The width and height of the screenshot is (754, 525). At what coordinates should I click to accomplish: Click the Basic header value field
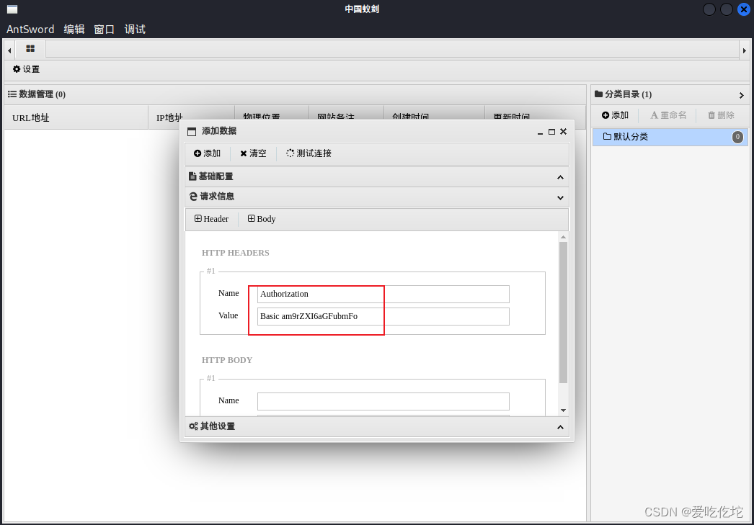(x=383, y=317)
